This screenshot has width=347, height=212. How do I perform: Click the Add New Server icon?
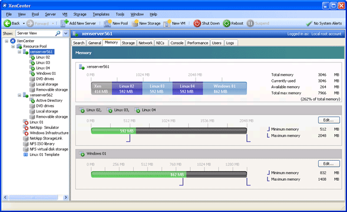click(64, 23)
